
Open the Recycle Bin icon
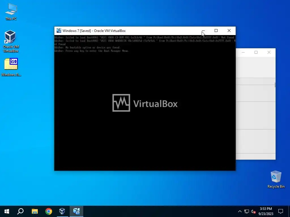tap(276, 179)
